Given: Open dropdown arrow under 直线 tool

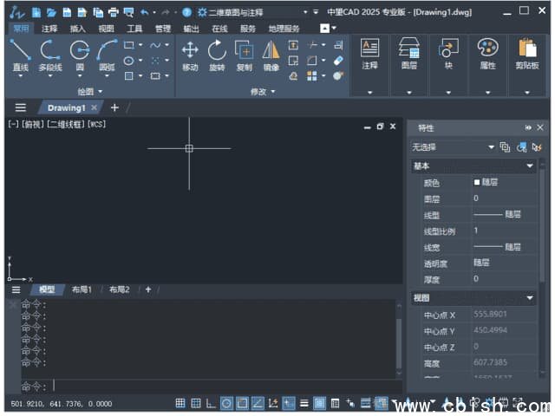Looking at the screenshot, I should click(20, 75).
